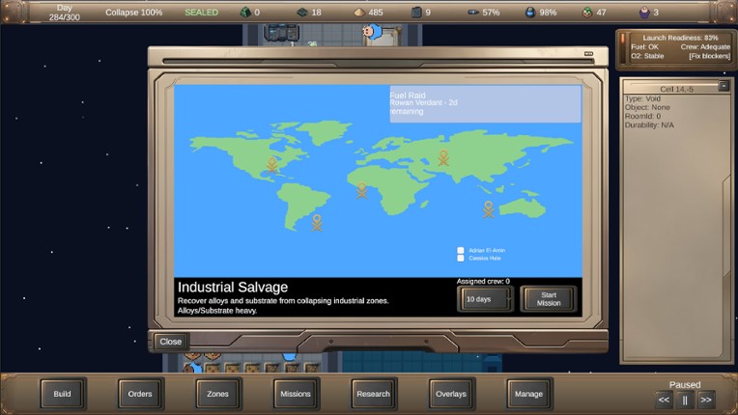Viewport: 738px width, 415px height.
Task: Tick the Cassius Hale crew checkbox
Action: click(461, 259)
